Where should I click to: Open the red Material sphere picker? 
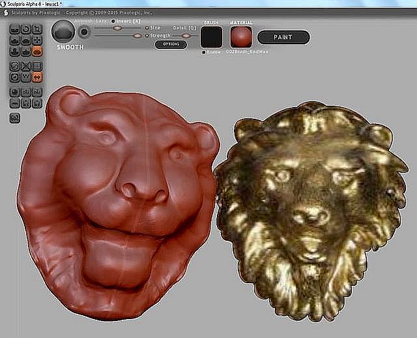pyautogui.click(x=240, y=37)
